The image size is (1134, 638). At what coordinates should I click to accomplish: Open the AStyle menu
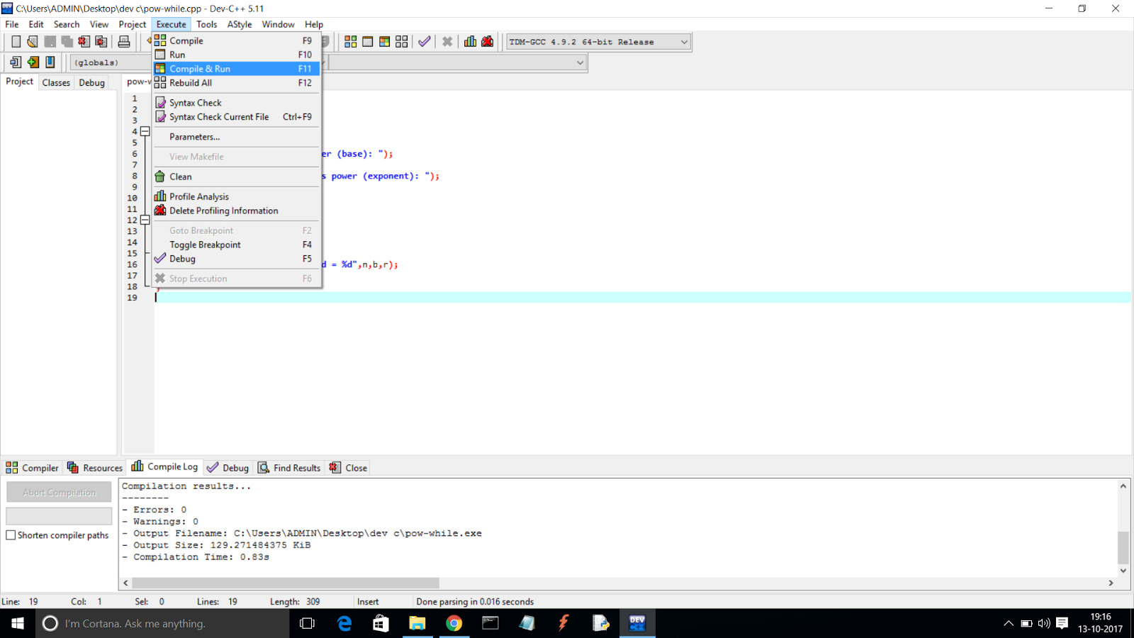click(x=240, y=23)
